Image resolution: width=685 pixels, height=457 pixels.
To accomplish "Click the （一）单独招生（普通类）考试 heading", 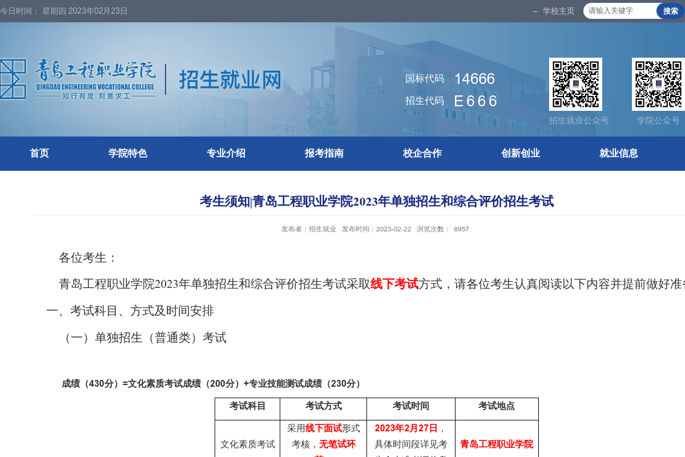I will tap(143, 338).
